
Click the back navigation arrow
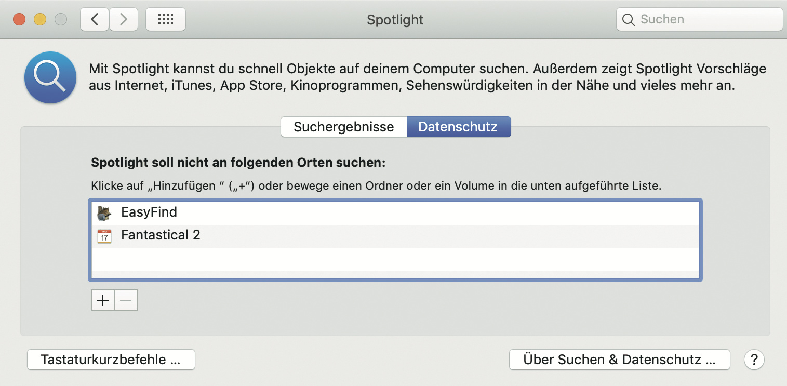pyautogui.click(x=95, y=20)
